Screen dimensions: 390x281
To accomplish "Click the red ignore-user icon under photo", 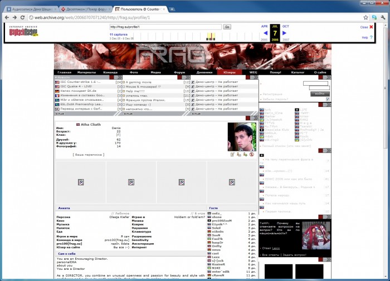I will (252, 155).
